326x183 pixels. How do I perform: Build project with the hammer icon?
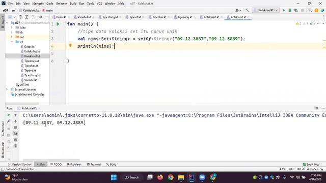click(x=247, y=10)
